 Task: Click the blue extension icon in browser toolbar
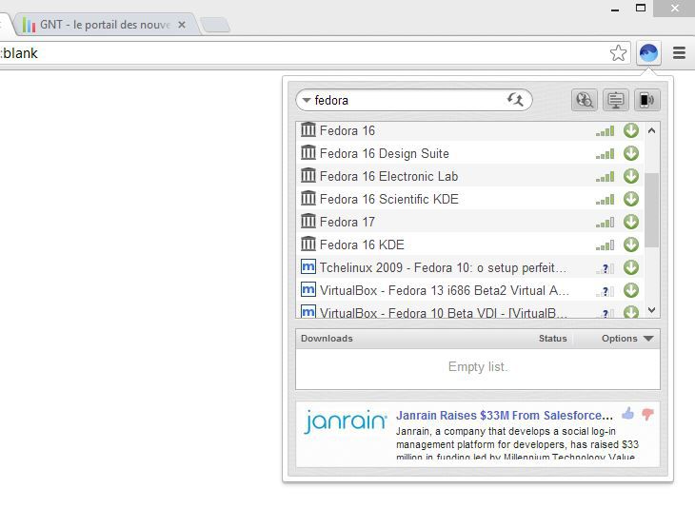(648, 53)
